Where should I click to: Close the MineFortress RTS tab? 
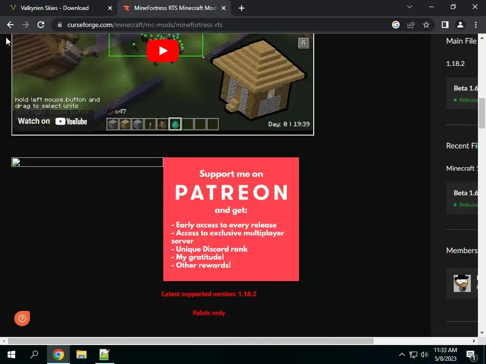click(224, 8)
